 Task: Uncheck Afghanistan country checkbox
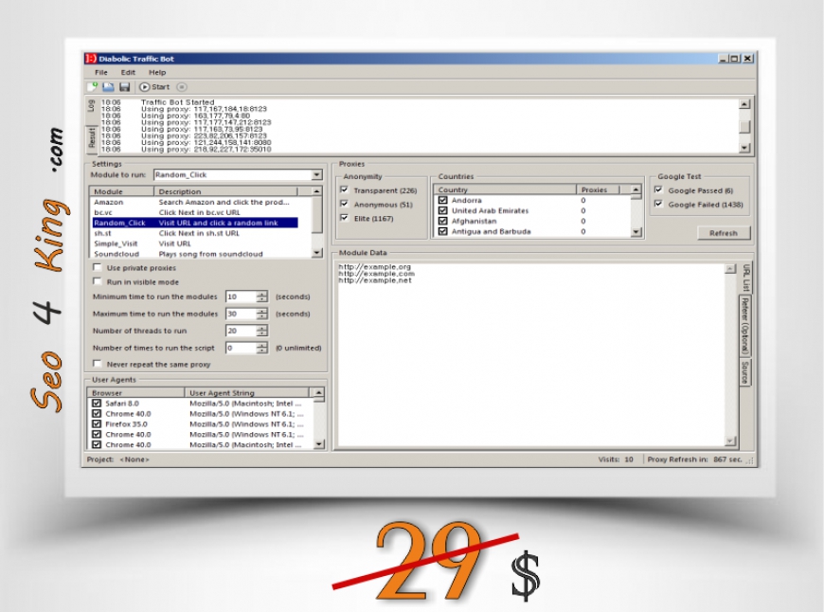pyautogui.click(x=443, y=221)
